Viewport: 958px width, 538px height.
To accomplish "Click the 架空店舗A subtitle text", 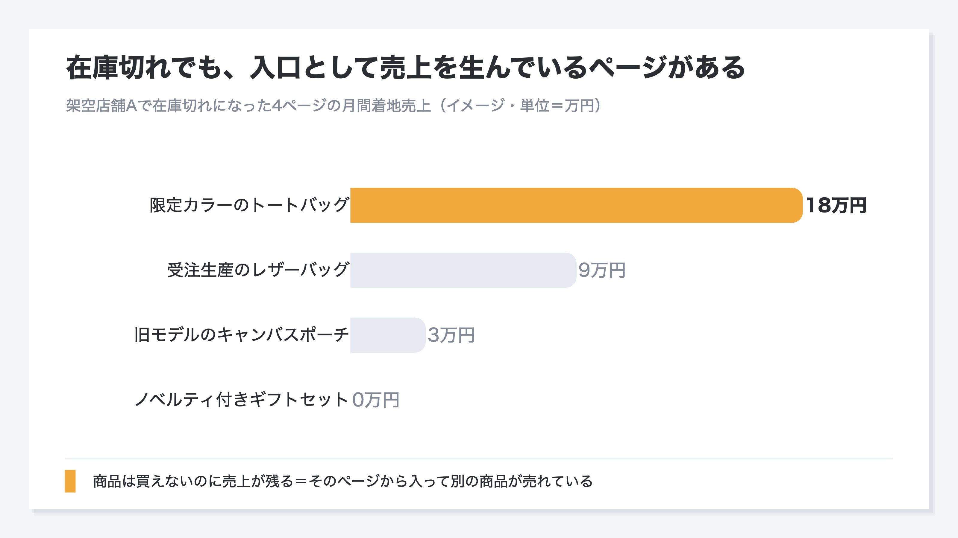I will [102, 106].
